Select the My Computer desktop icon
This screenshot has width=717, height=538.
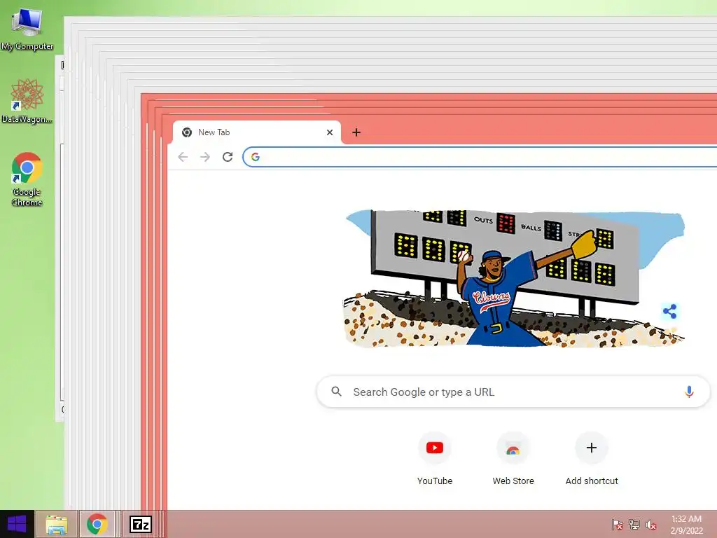click(27, 28)
